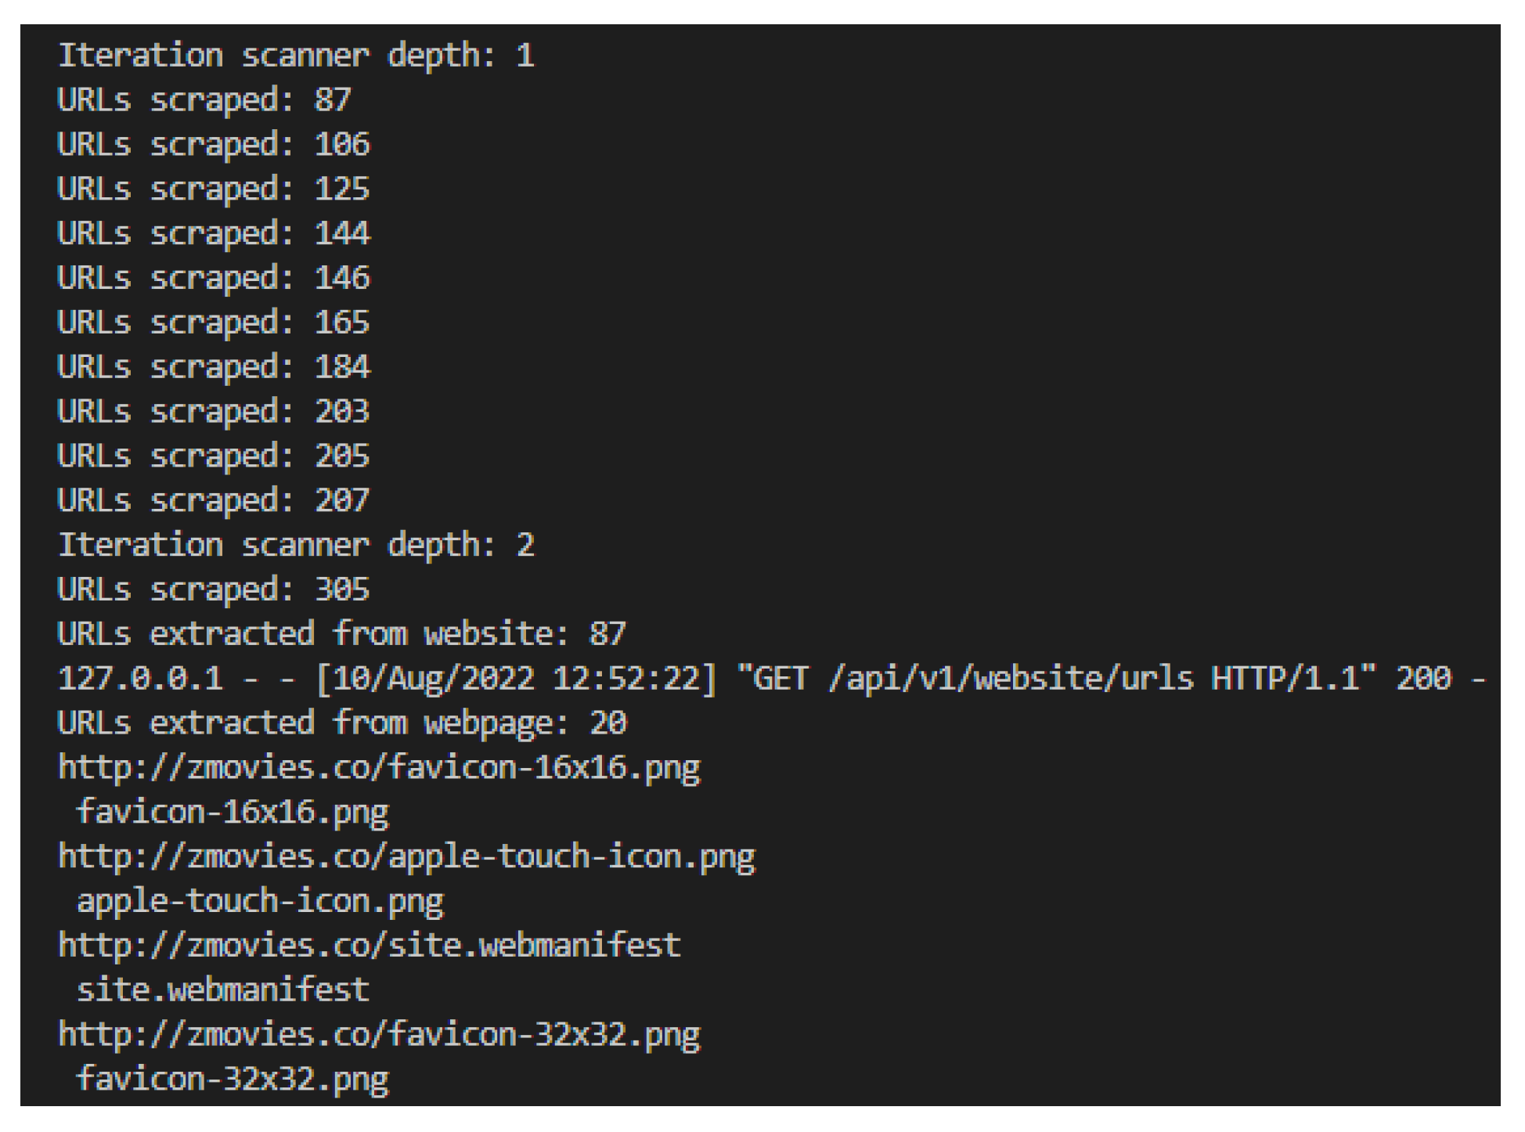Click the zmovies.co favicon-16x16.png URL
Viewport: 1525px width, 1132px height.
point(379,768)
